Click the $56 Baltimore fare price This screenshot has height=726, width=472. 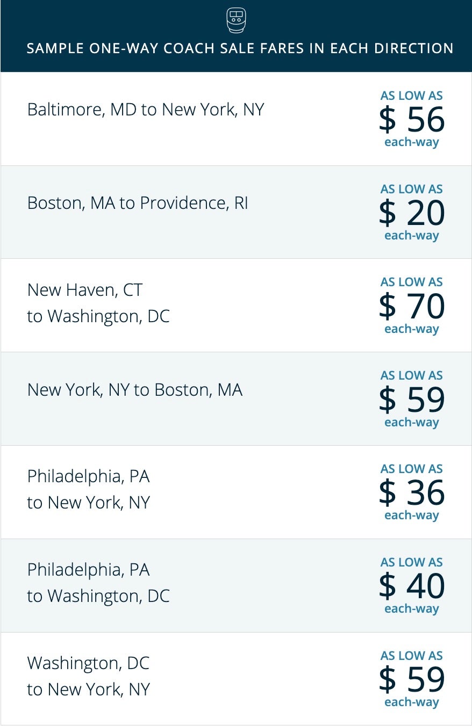(x=412, y=120)
